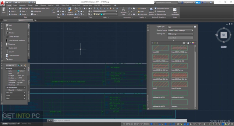Click the TOP face of ViewCube
The image size is (234, 126).
click(224, 35)
